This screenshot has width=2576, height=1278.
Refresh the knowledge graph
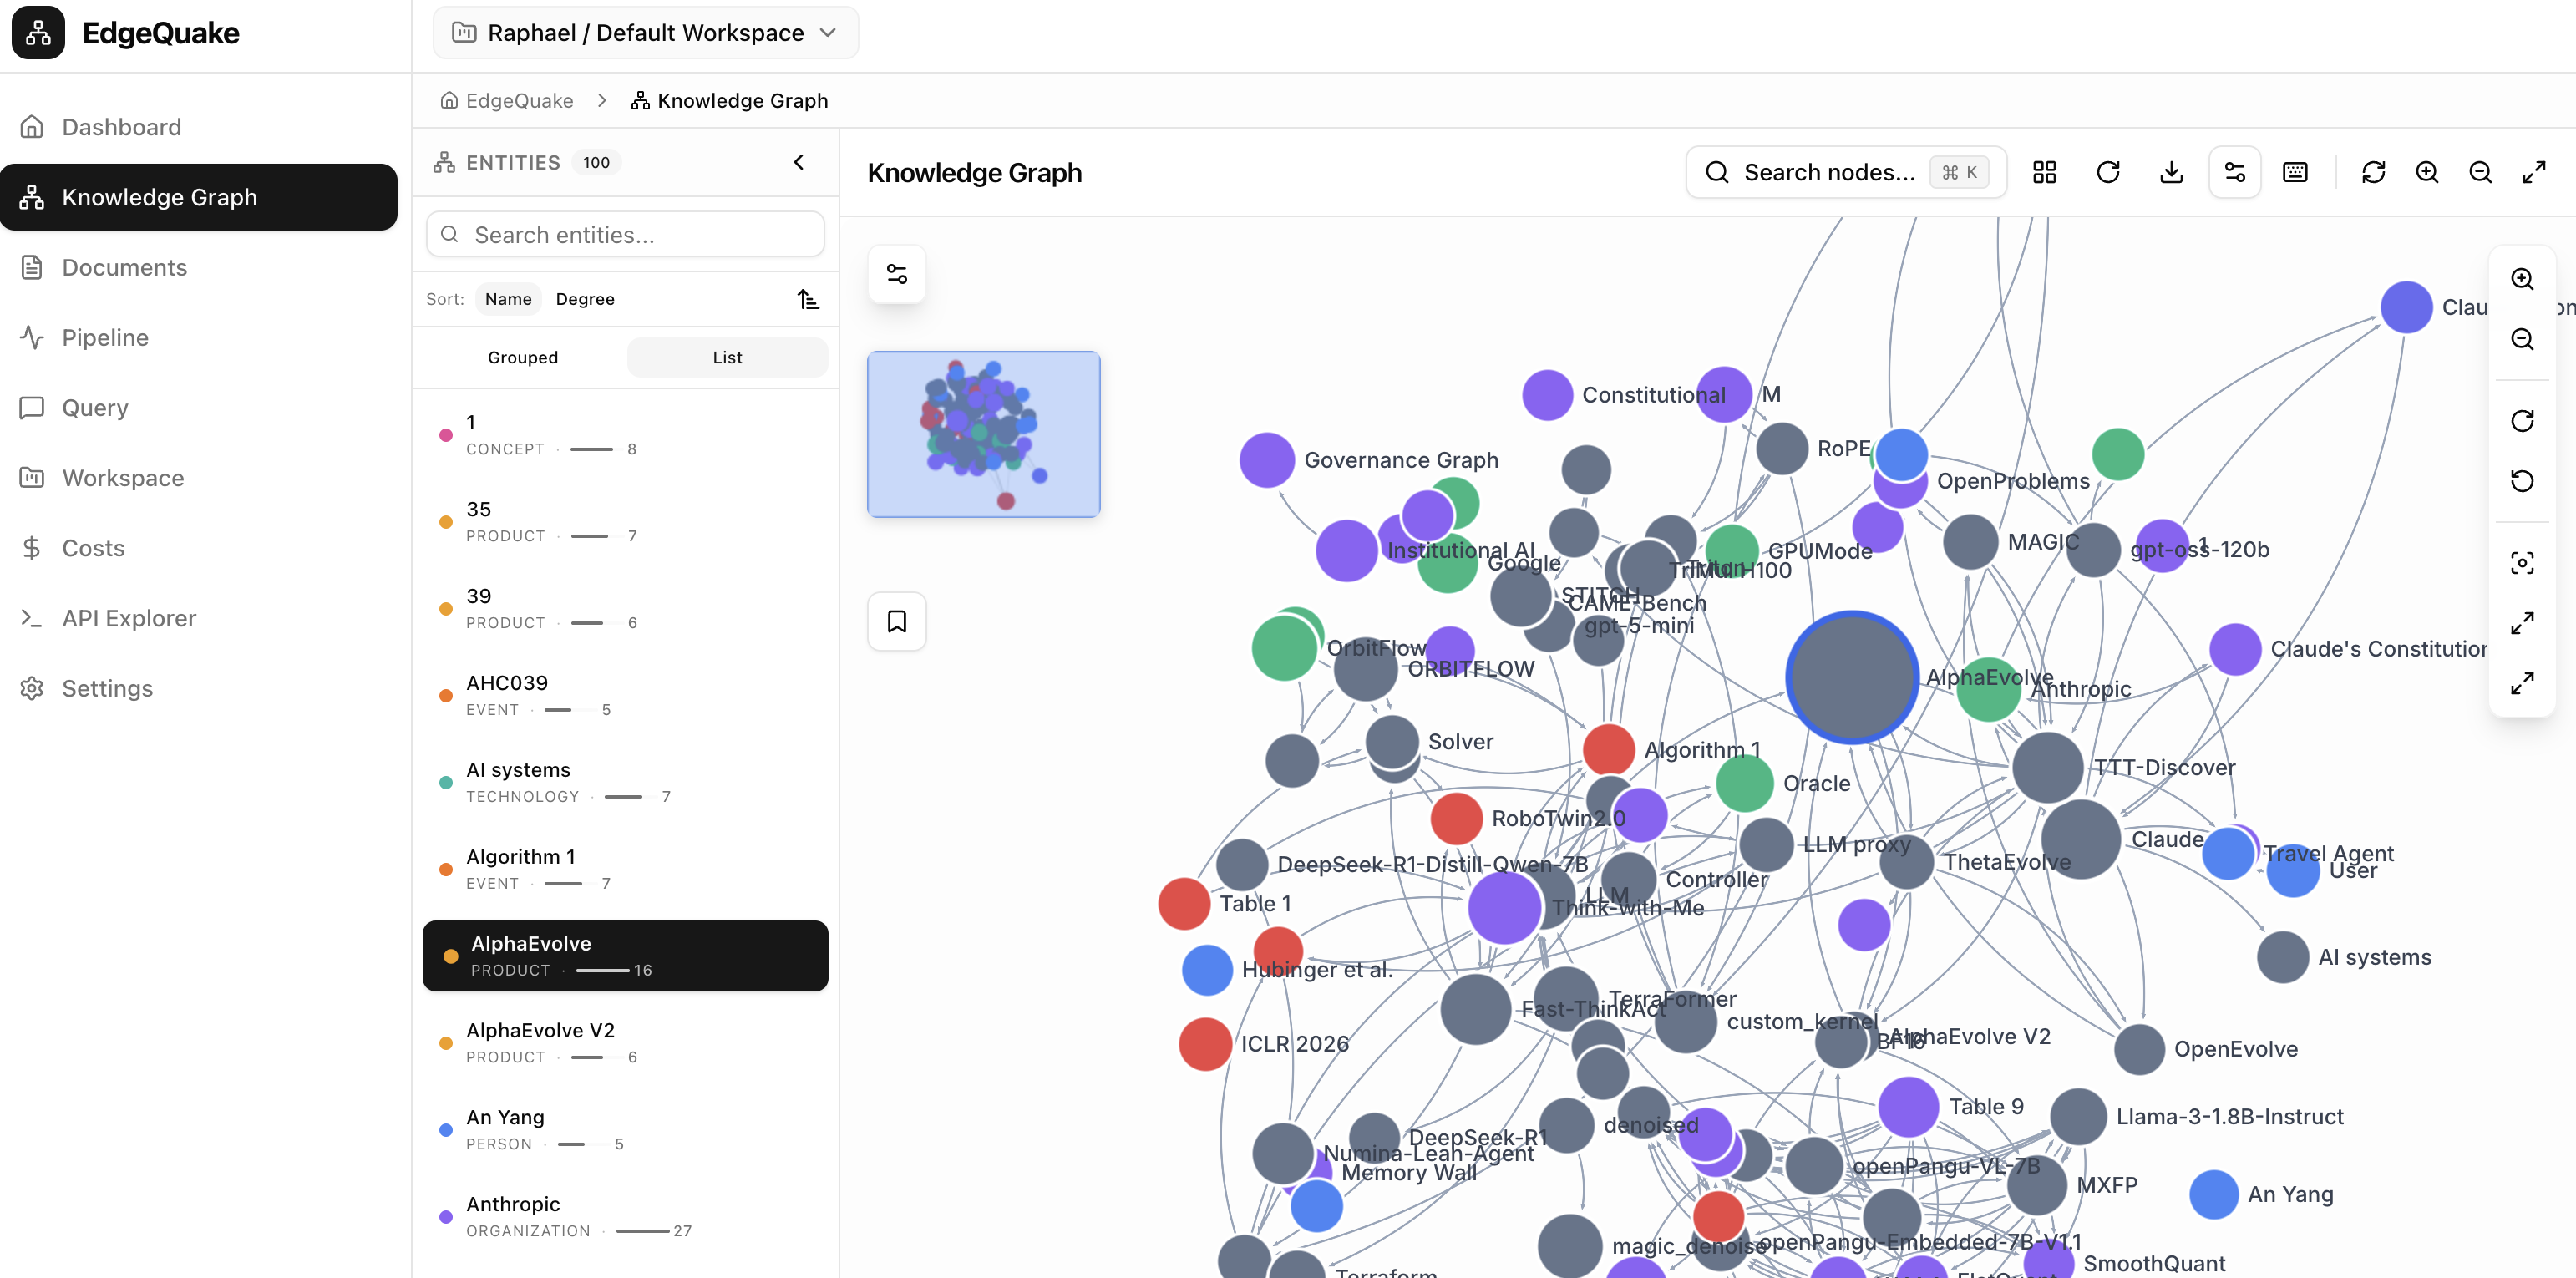[x=2109, y=172]
